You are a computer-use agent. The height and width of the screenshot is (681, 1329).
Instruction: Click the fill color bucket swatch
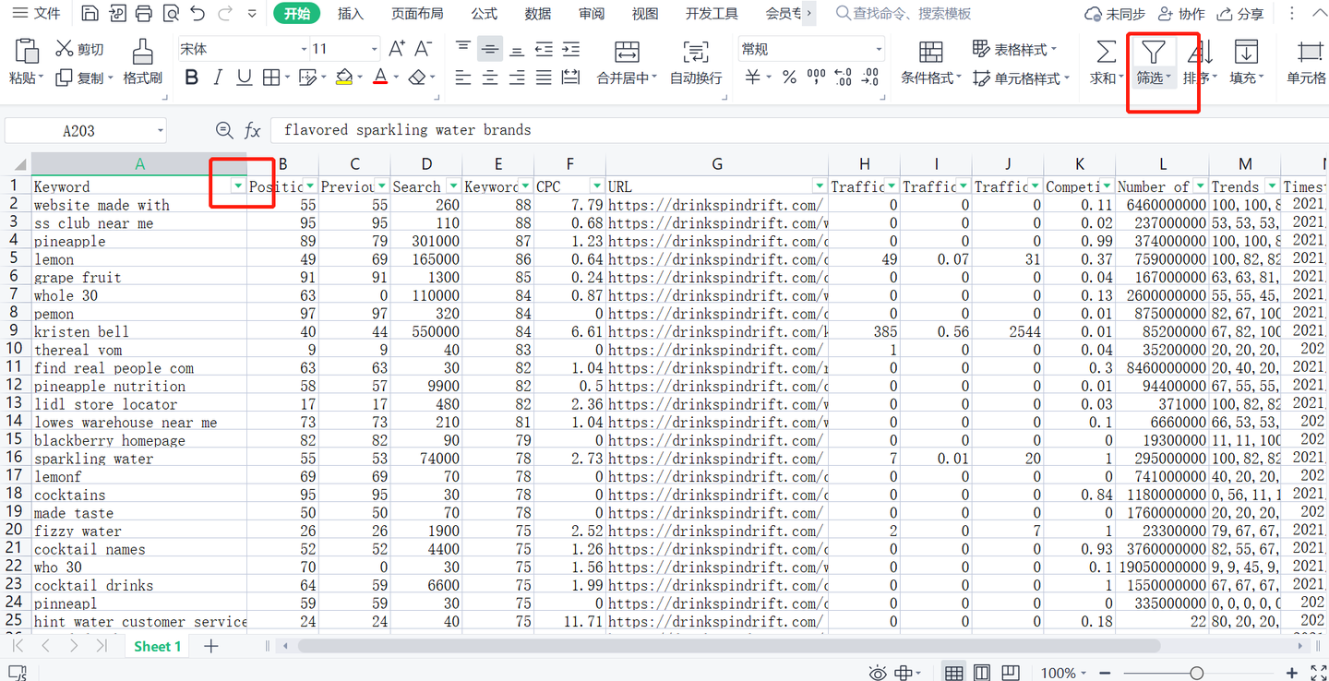point(343,78)
